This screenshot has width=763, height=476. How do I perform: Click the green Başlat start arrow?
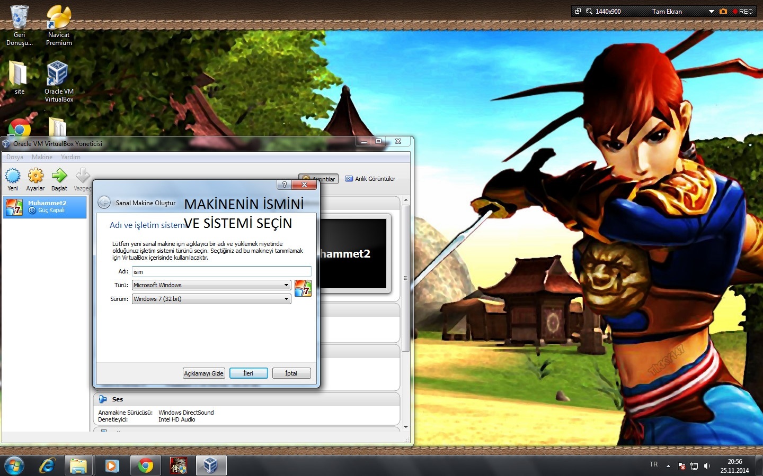(x=59, y=176)
